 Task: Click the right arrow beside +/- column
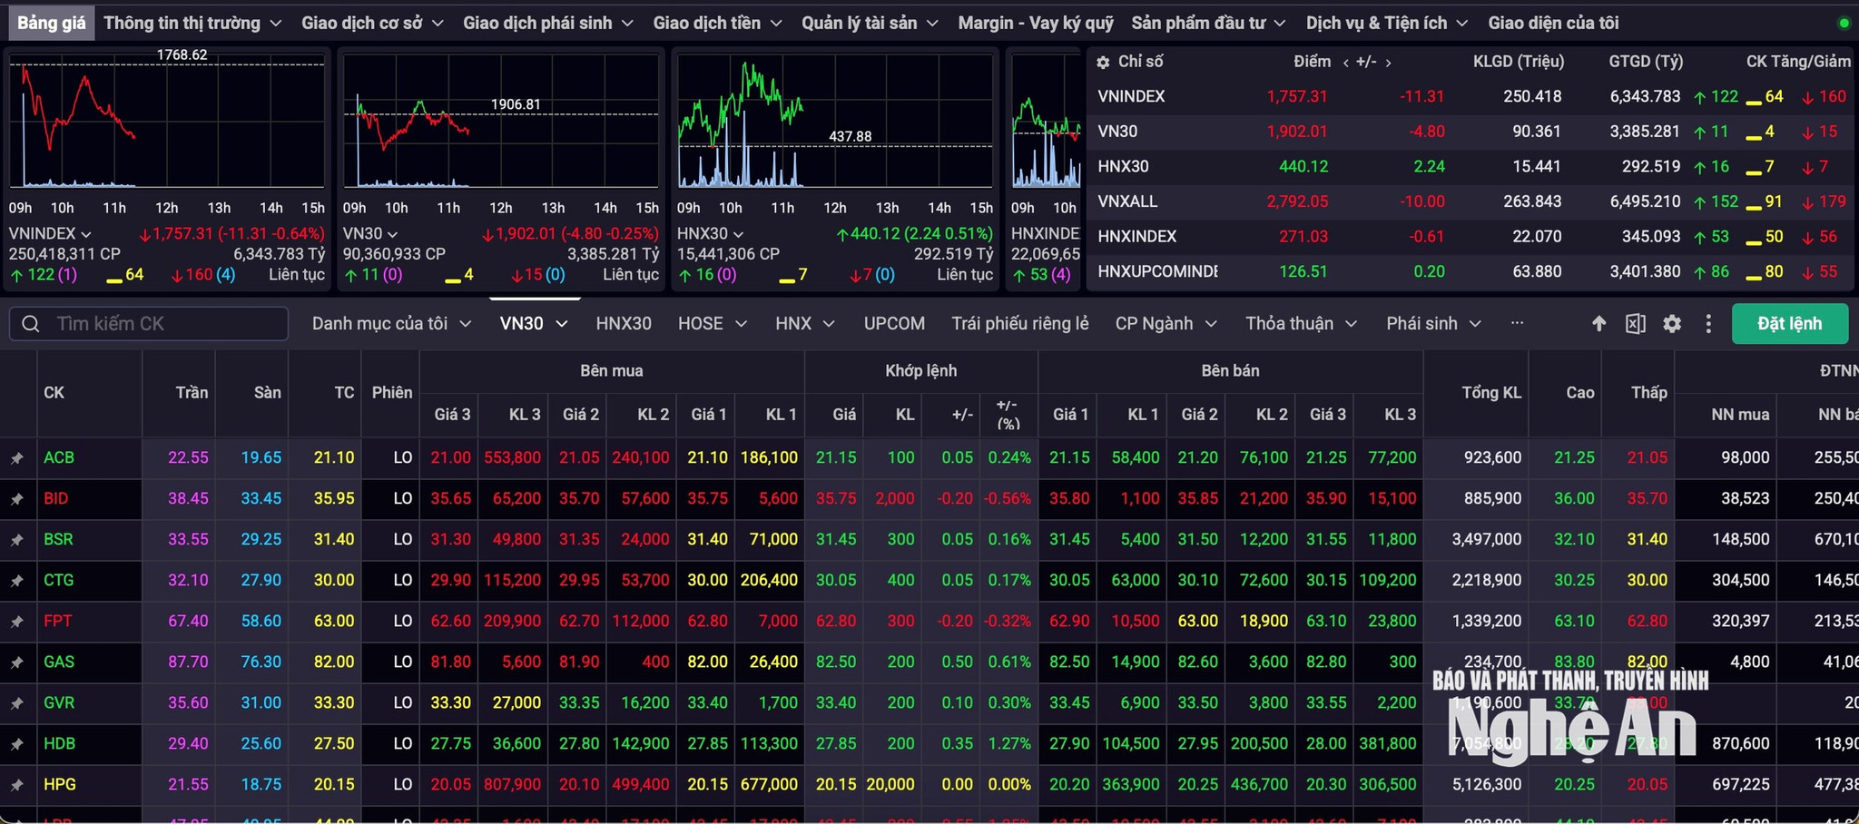(x=1388, y=62)
